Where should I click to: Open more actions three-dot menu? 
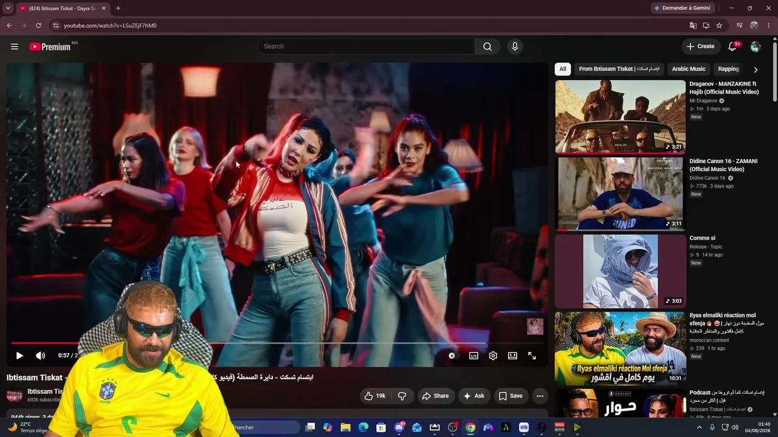point(540,396)
